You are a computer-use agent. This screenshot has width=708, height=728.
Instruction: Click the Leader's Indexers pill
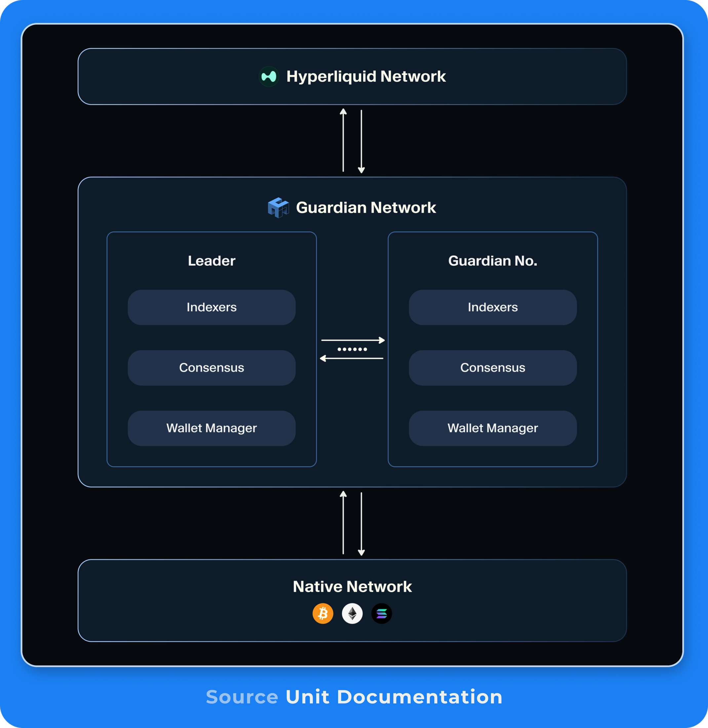click(212, 307)
